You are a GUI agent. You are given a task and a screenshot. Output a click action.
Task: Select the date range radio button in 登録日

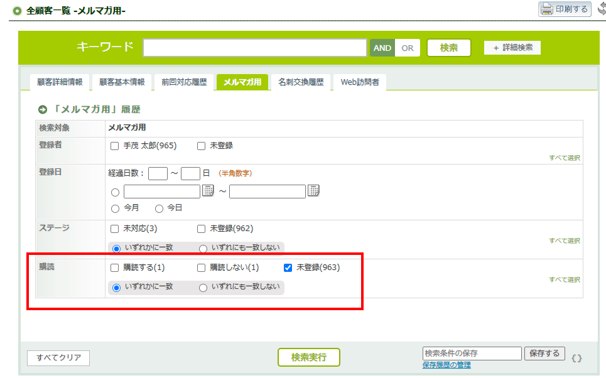pyautogui.click(x=115, y=193)
